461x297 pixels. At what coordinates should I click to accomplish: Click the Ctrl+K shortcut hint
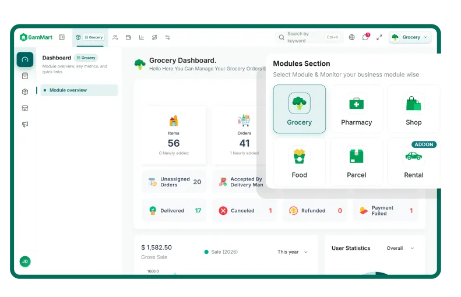coord(332,37)
